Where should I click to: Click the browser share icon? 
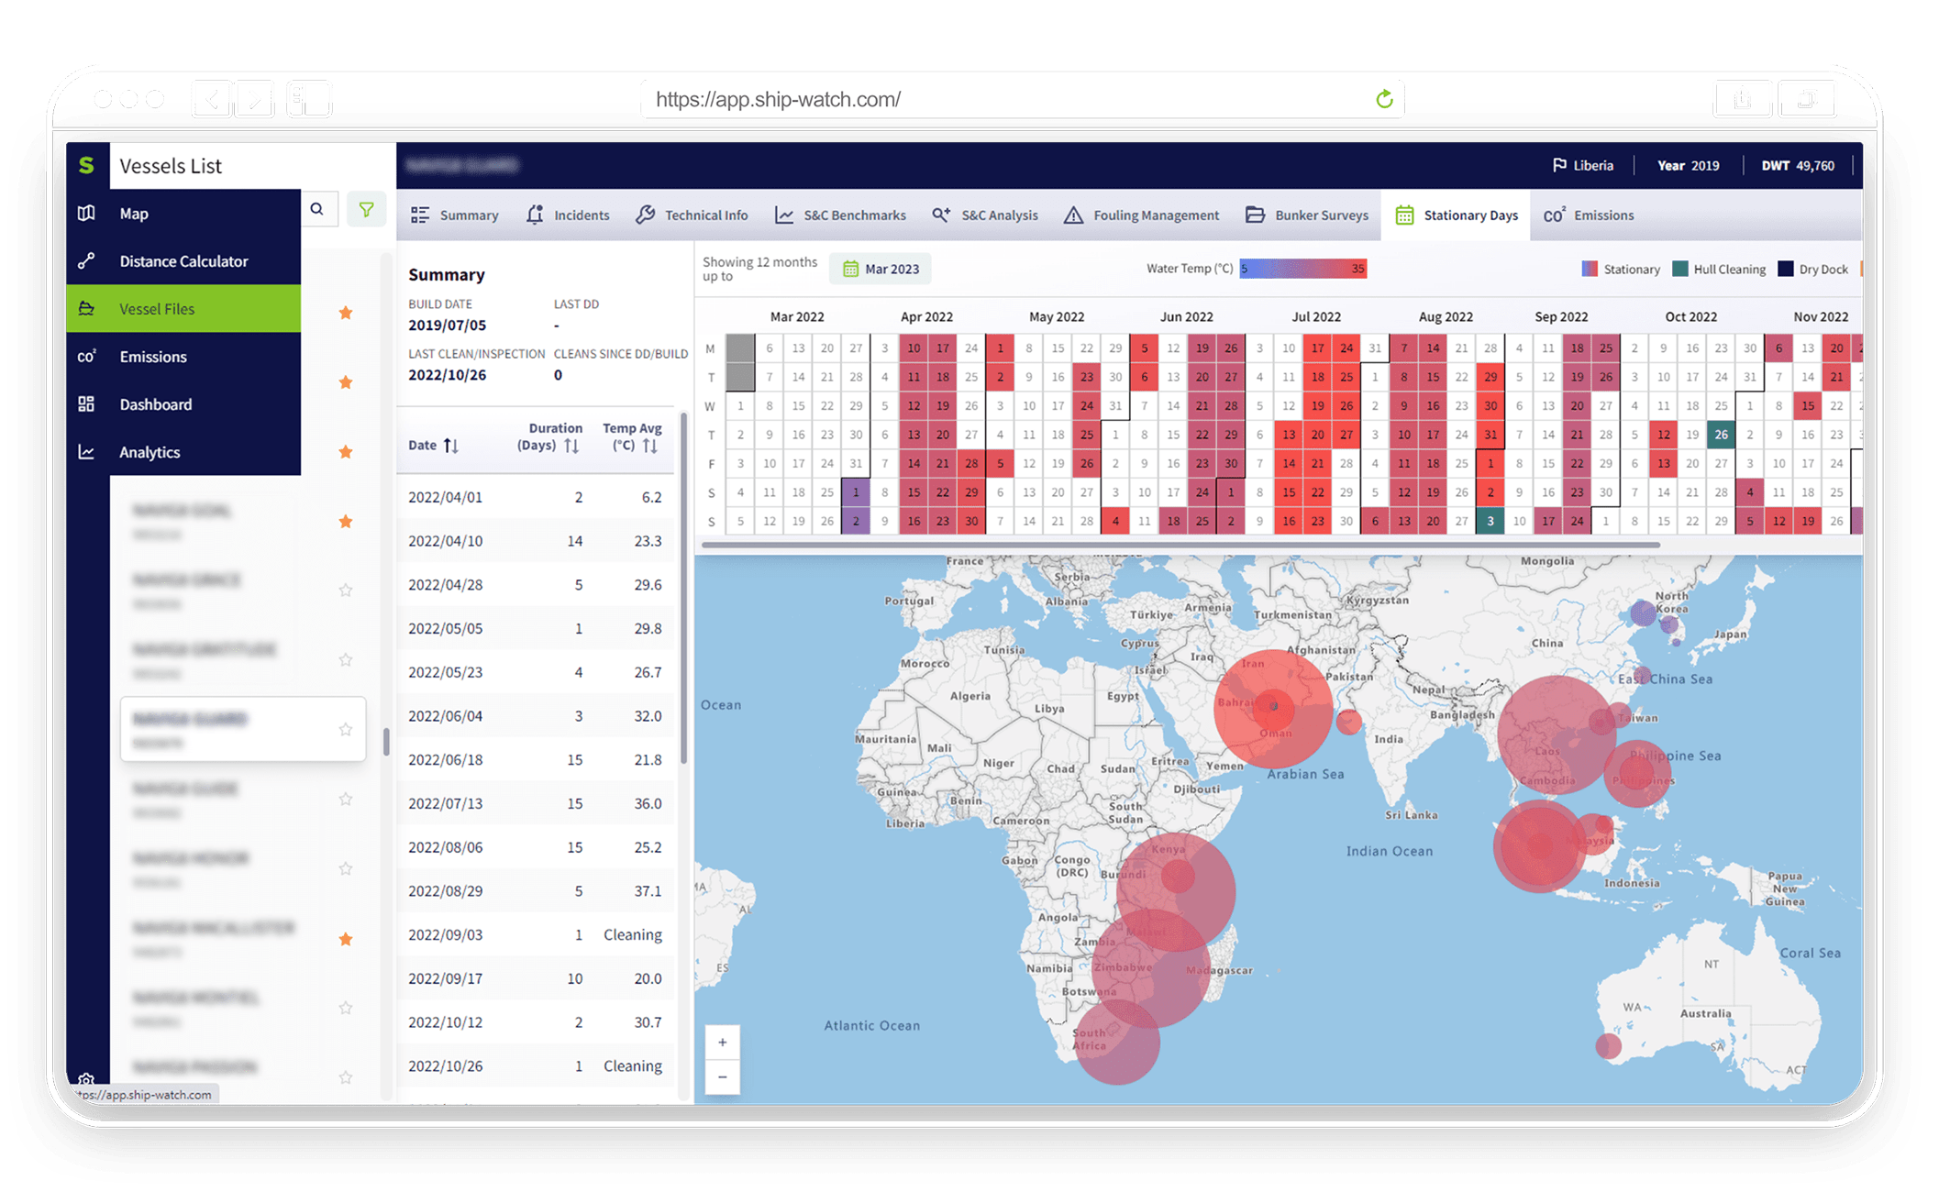(1742, 99)
